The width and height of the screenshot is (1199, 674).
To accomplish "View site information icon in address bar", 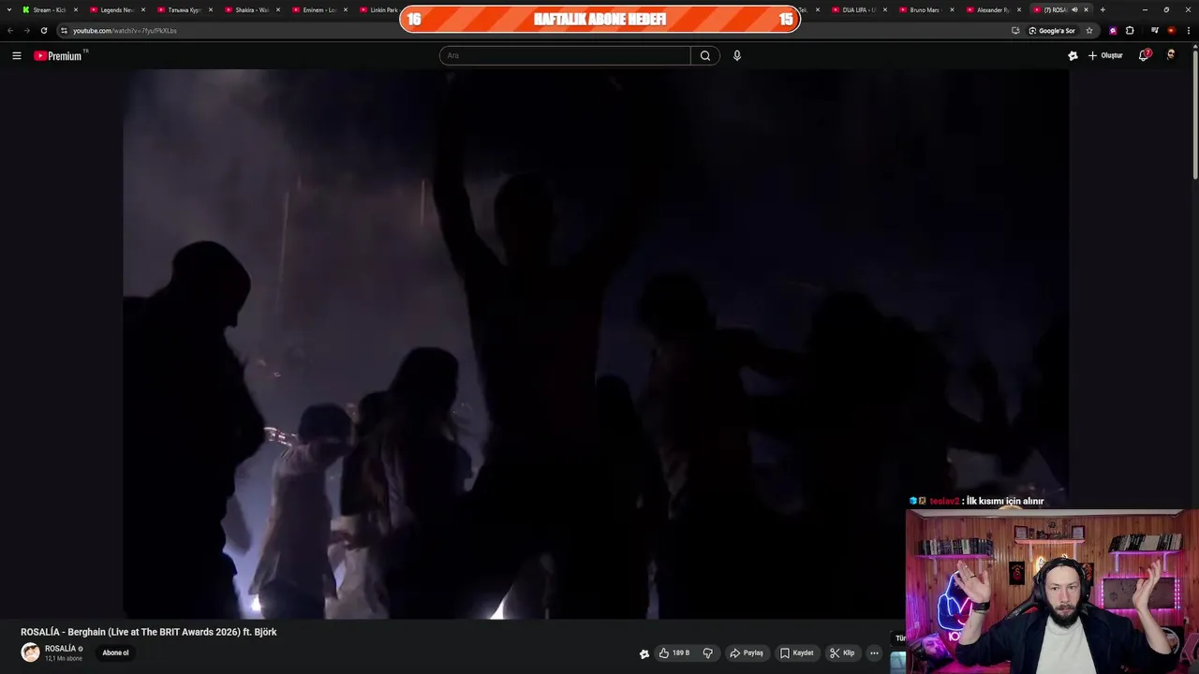I will 64,30.
